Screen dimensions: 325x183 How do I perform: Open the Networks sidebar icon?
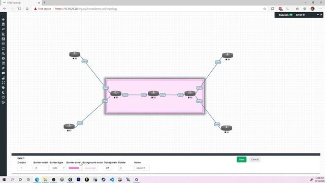(x=3, y=29)
